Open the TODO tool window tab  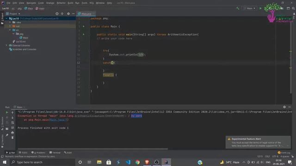23,153
